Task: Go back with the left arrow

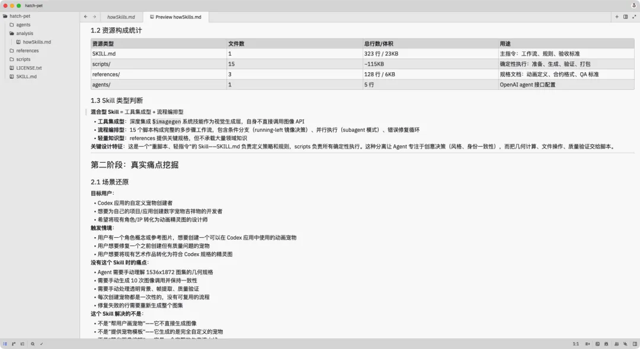Action: pos(85,17)
